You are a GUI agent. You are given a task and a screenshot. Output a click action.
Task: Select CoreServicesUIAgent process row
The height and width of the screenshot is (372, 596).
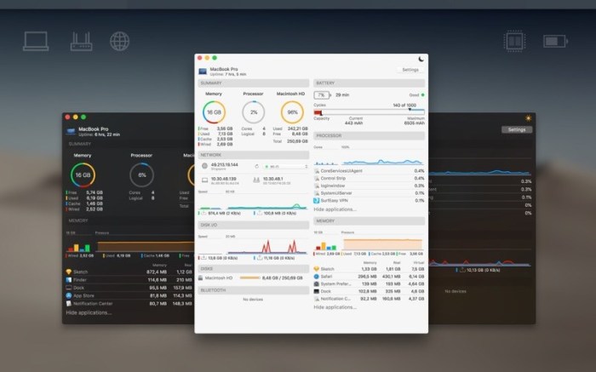pyautogui.click(x=369, y=171)
